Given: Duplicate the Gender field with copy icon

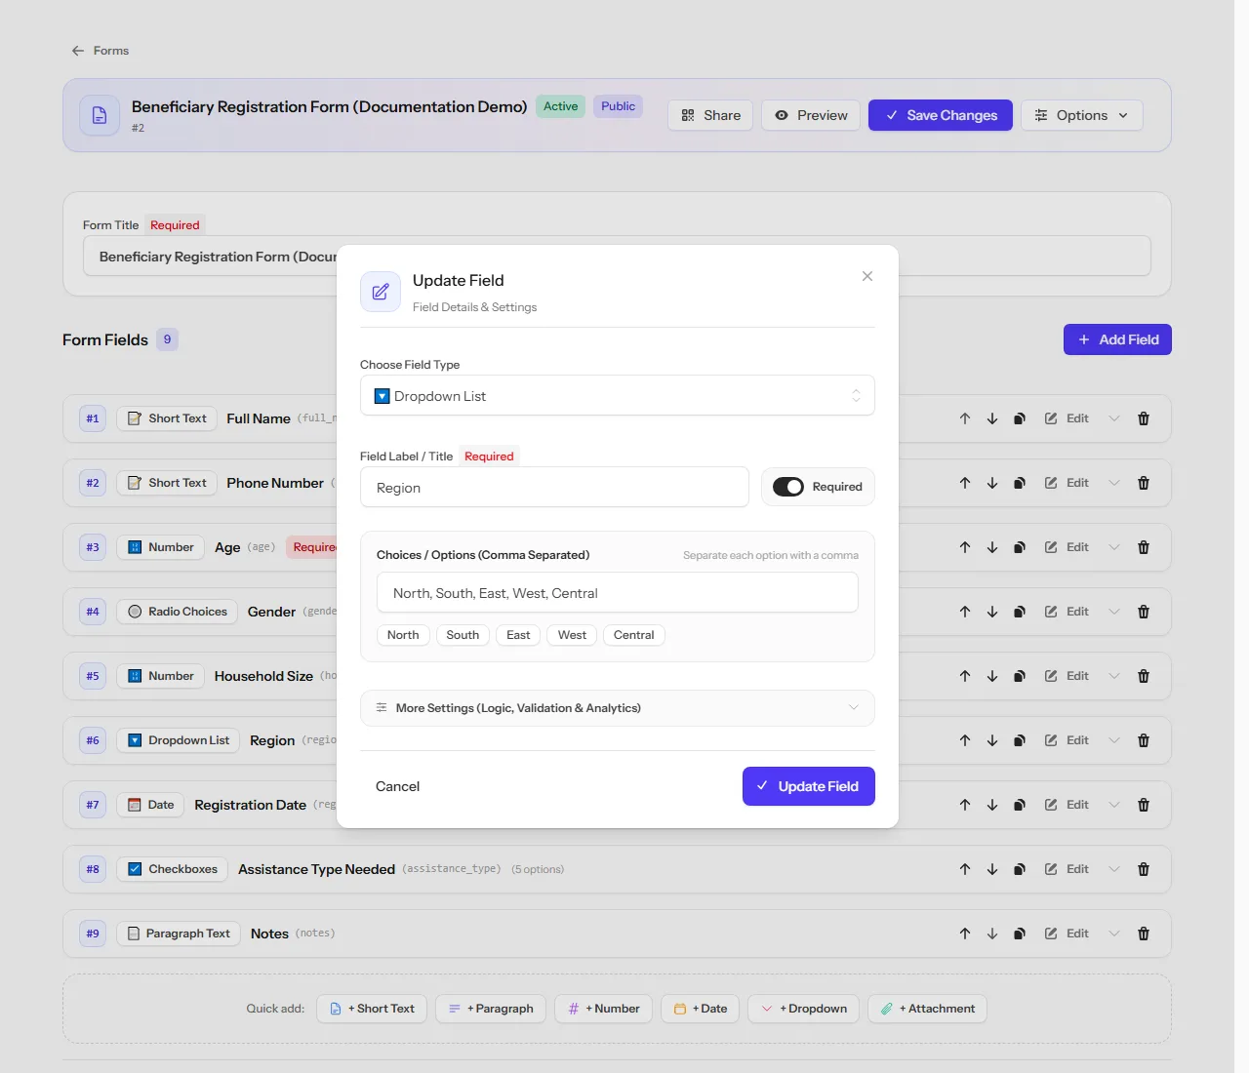Looking at the screenshot, I should pyautogui.click(x=1020, y=612).
